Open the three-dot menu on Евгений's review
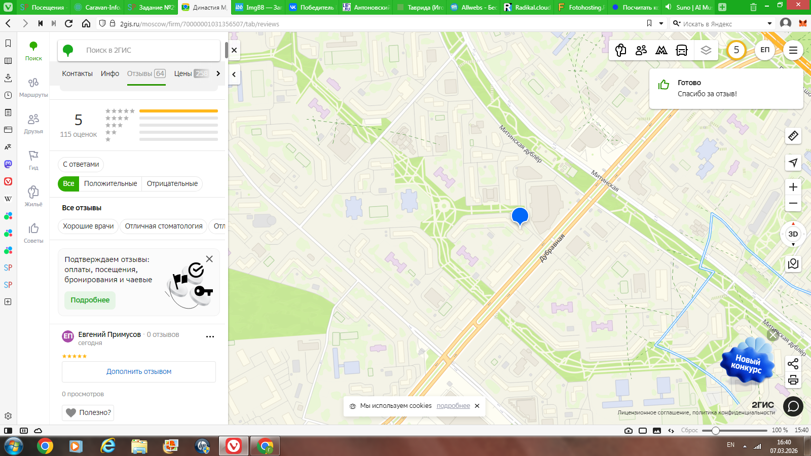811x456 pixels. pyautogui.click(x=210, y=336)
